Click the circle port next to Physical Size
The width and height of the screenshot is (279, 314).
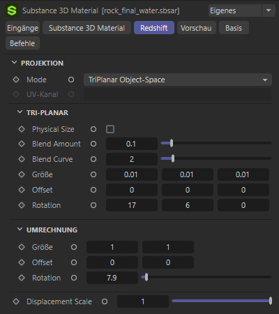pos(93,129)
